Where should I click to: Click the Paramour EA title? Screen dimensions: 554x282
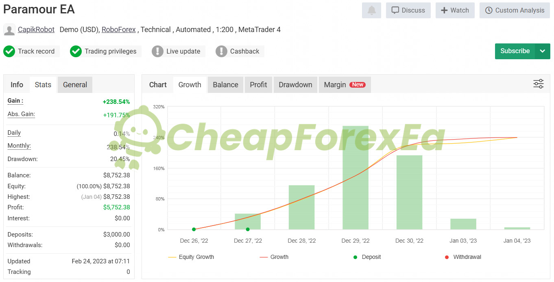39,9
